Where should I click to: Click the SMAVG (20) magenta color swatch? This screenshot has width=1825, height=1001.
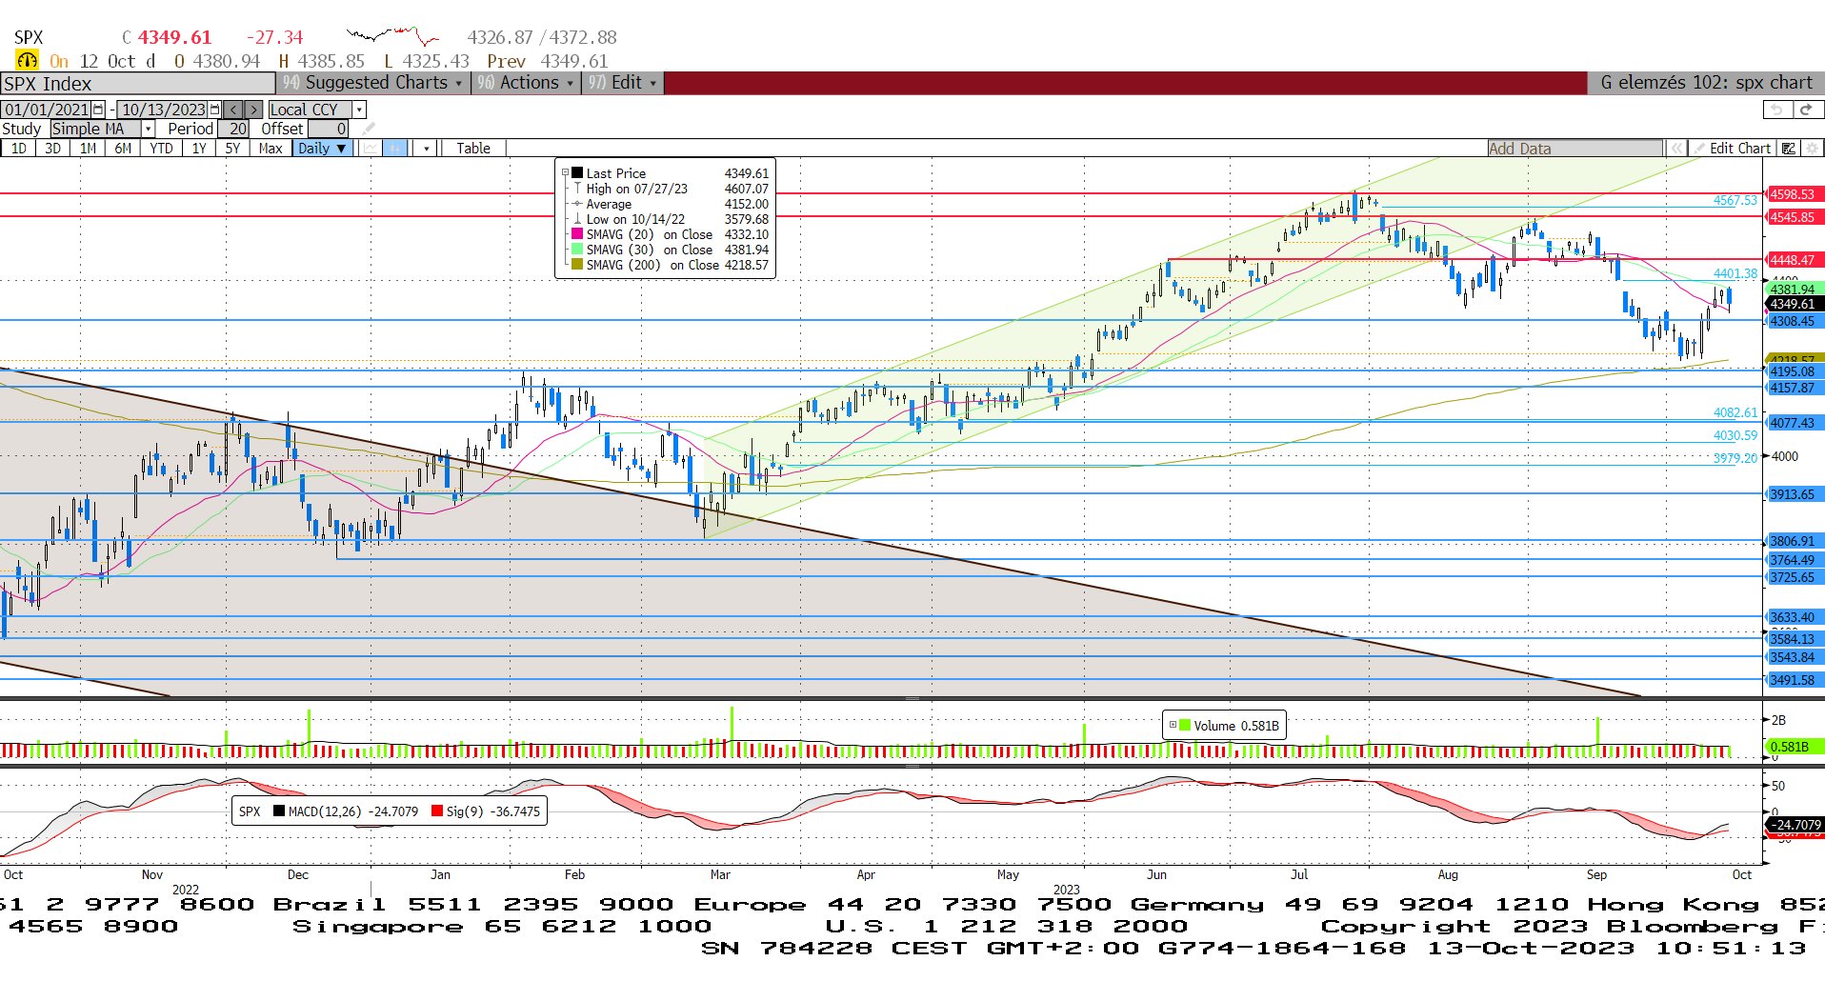(577, 234)
